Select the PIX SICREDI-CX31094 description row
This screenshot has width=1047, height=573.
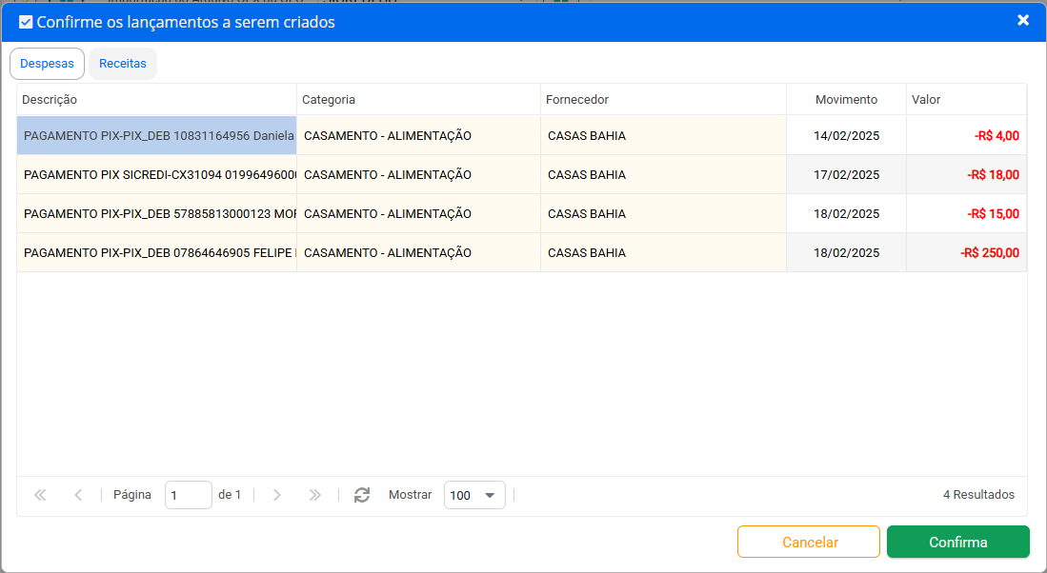coord(157,175)
